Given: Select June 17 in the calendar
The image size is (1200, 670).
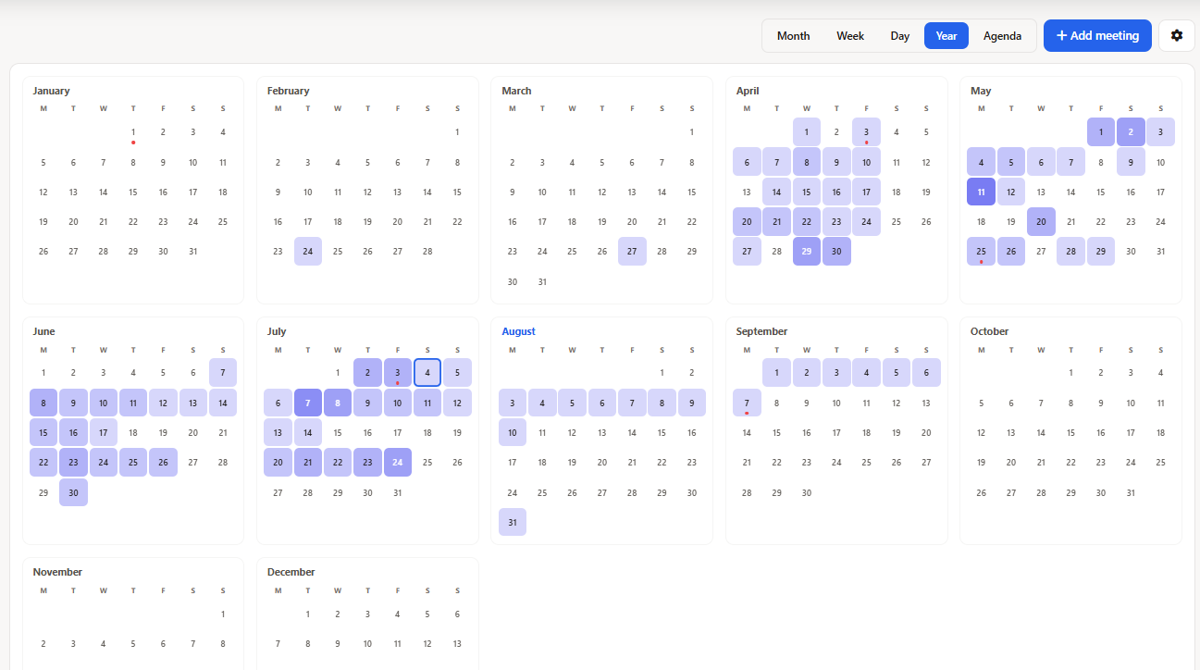Looking at the screenshot, I should [104, 432].
